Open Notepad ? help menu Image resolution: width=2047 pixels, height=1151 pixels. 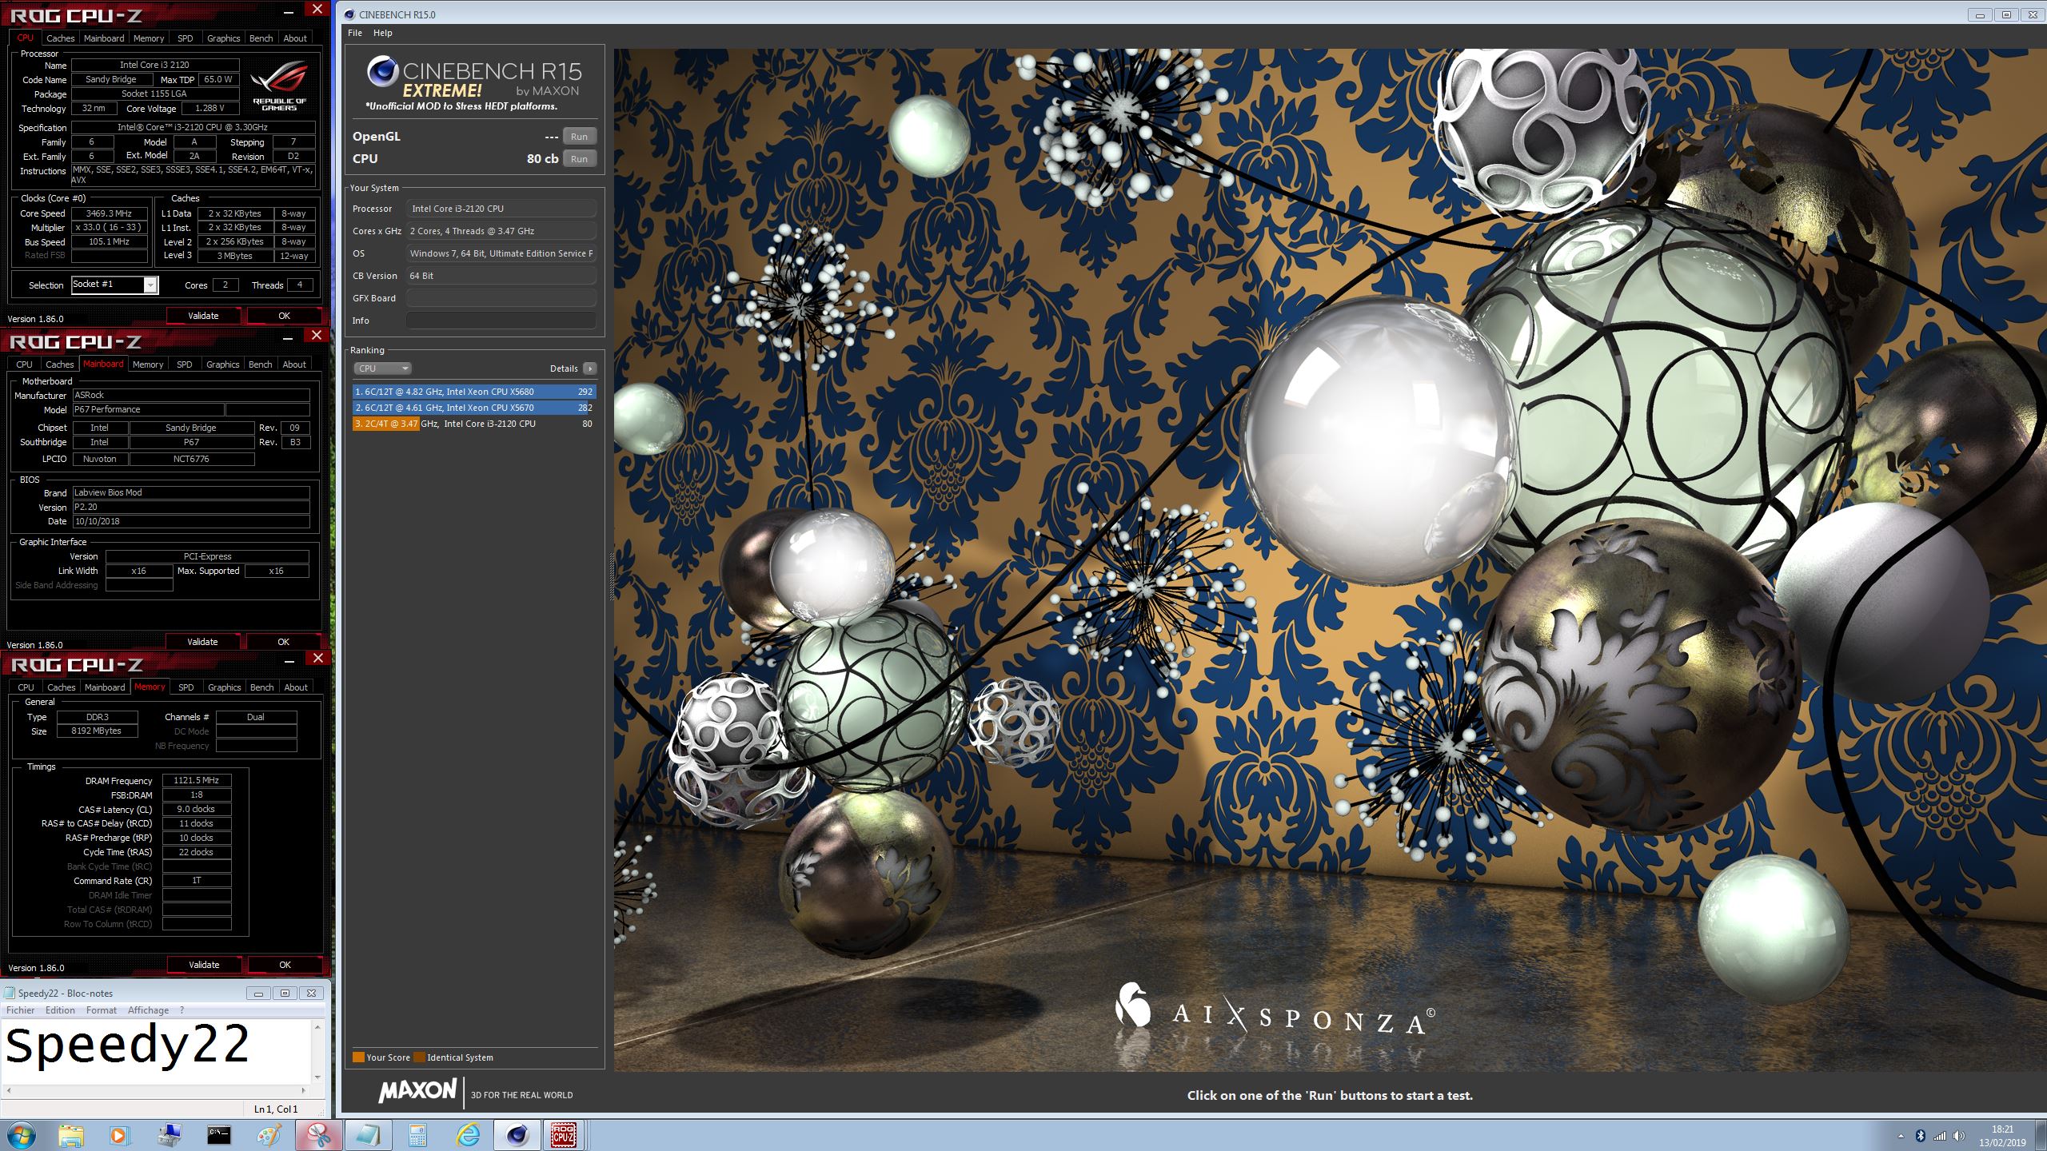[x=182, y=1010]
